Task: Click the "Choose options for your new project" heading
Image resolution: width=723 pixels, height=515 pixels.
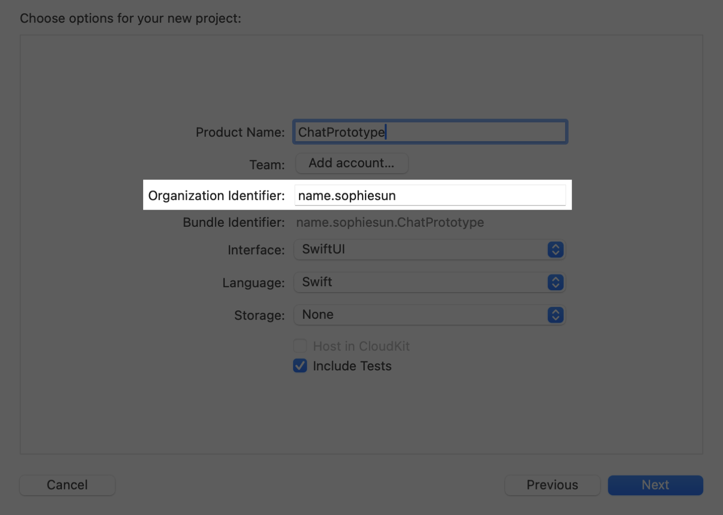Action: tap(130, 19)
